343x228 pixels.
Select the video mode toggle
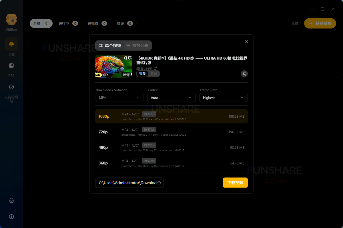(x=142, y=74)
